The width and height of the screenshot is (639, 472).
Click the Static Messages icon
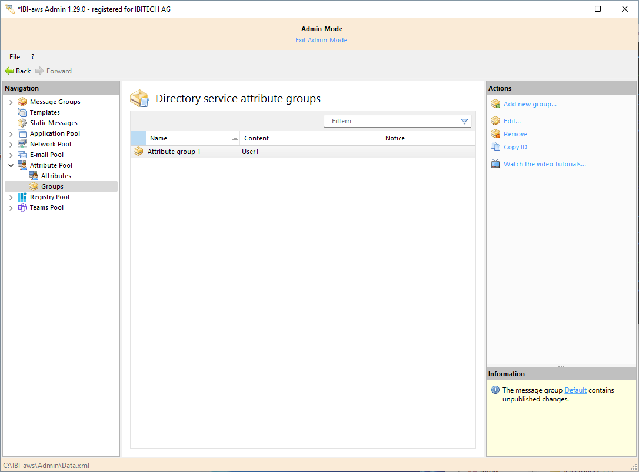22,123
